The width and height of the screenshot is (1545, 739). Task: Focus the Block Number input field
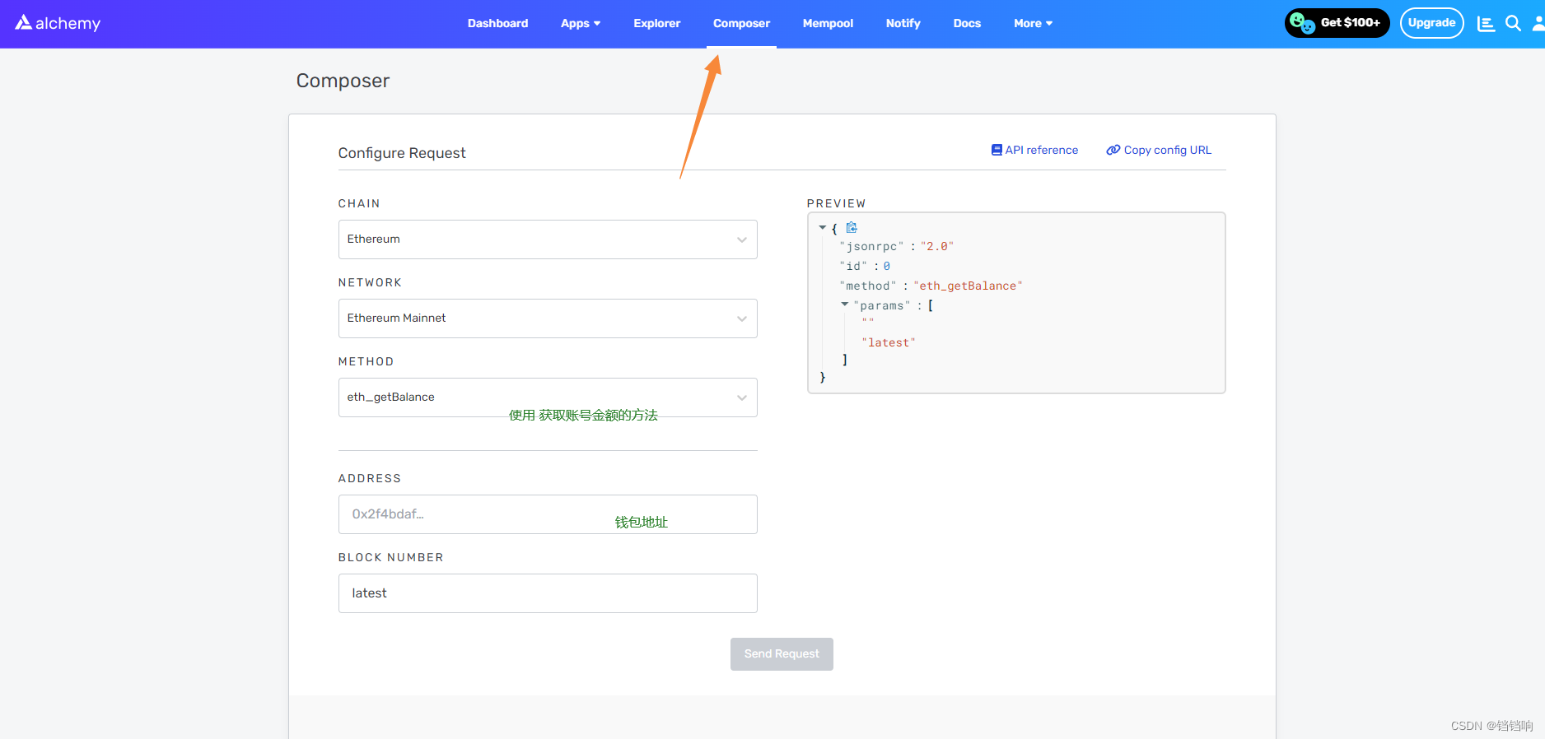pos(548,593)
